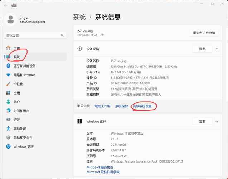Image resolution: width=228 pixels, height=179 pixels.
Task: Click the product ID 00342-30816 value
Action: point(130,83)
